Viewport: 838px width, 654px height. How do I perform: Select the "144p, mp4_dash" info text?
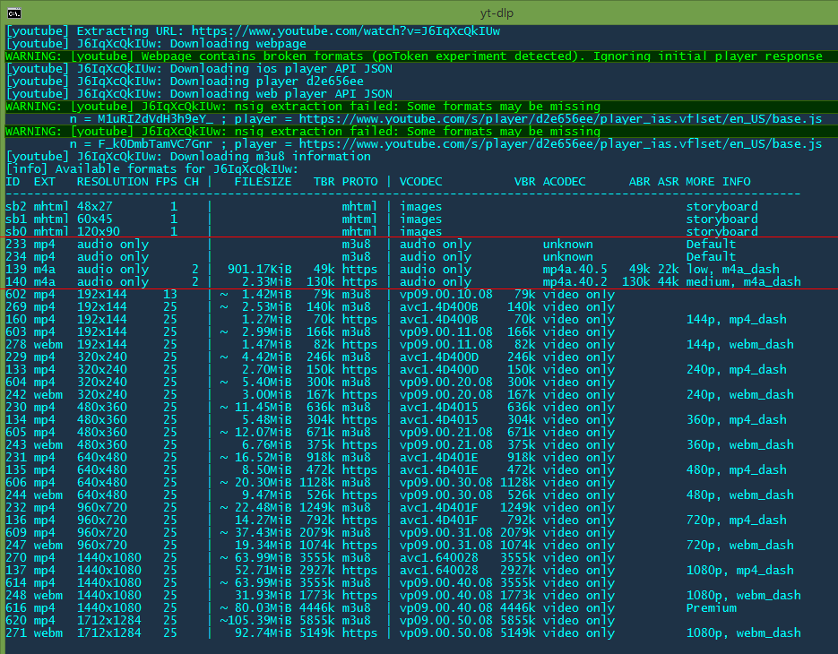(737, 320)
